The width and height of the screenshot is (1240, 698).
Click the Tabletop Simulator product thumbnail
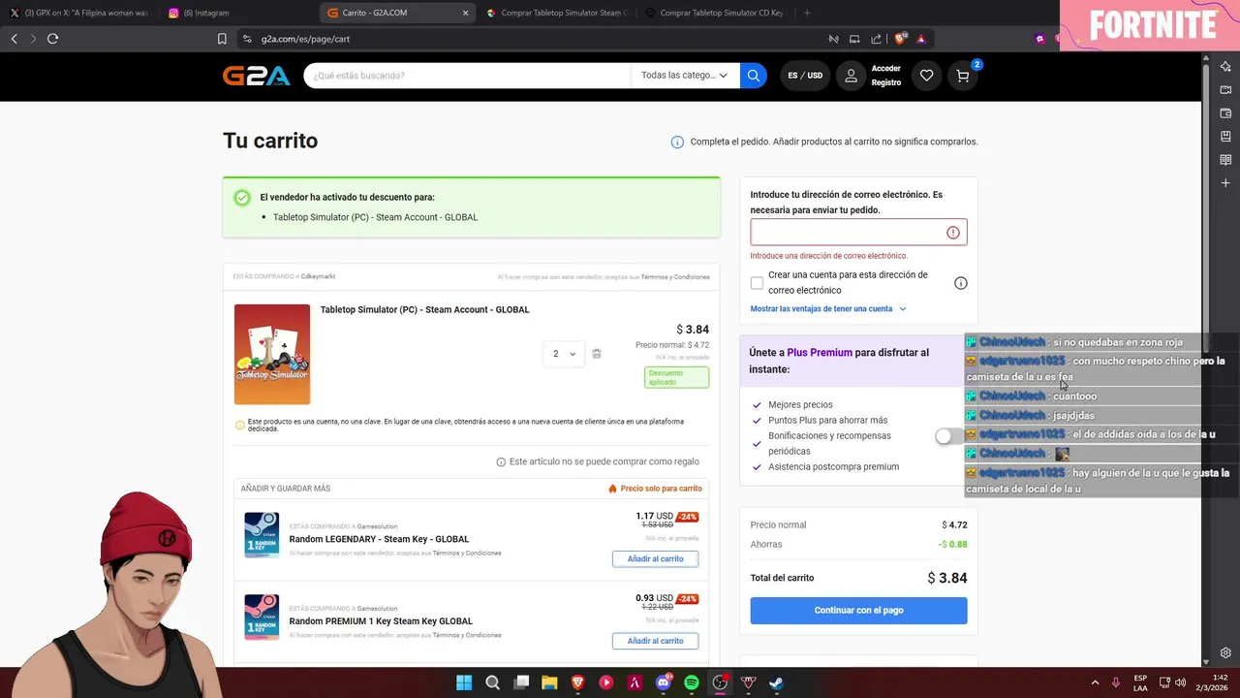[272, 355]
